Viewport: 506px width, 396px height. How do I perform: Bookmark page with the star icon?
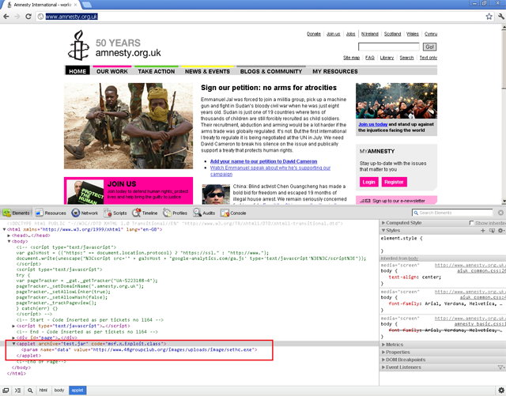click(x=489, y=17)
